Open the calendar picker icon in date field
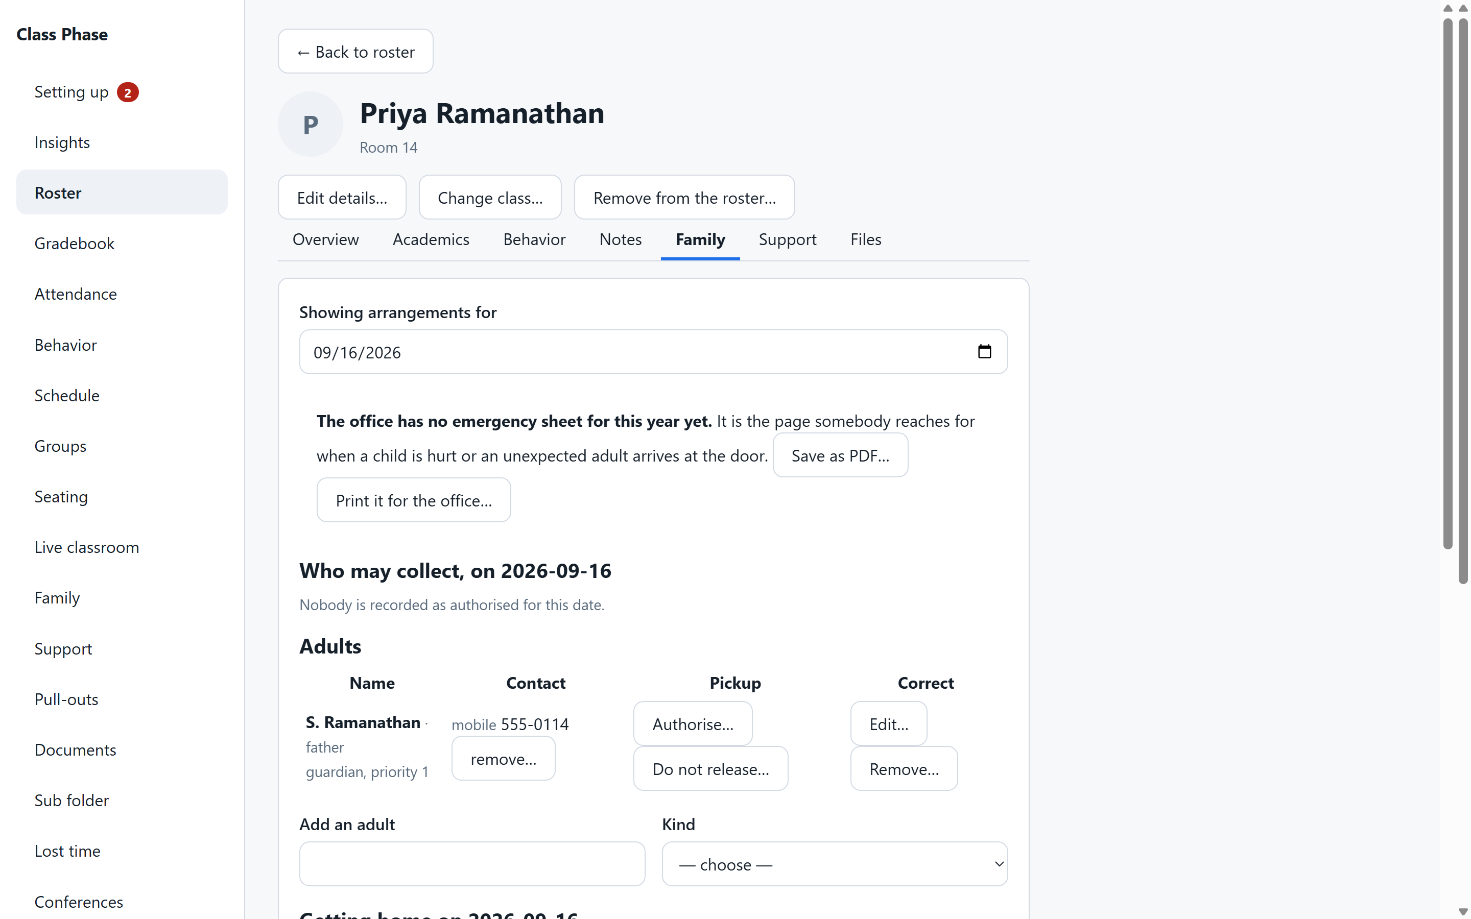The width and height of the screenshot is (1471, 919). click(984, 352)
